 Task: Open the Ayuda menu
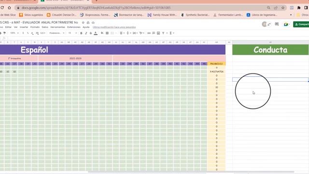pyautogui.click(x=86, y=27)
